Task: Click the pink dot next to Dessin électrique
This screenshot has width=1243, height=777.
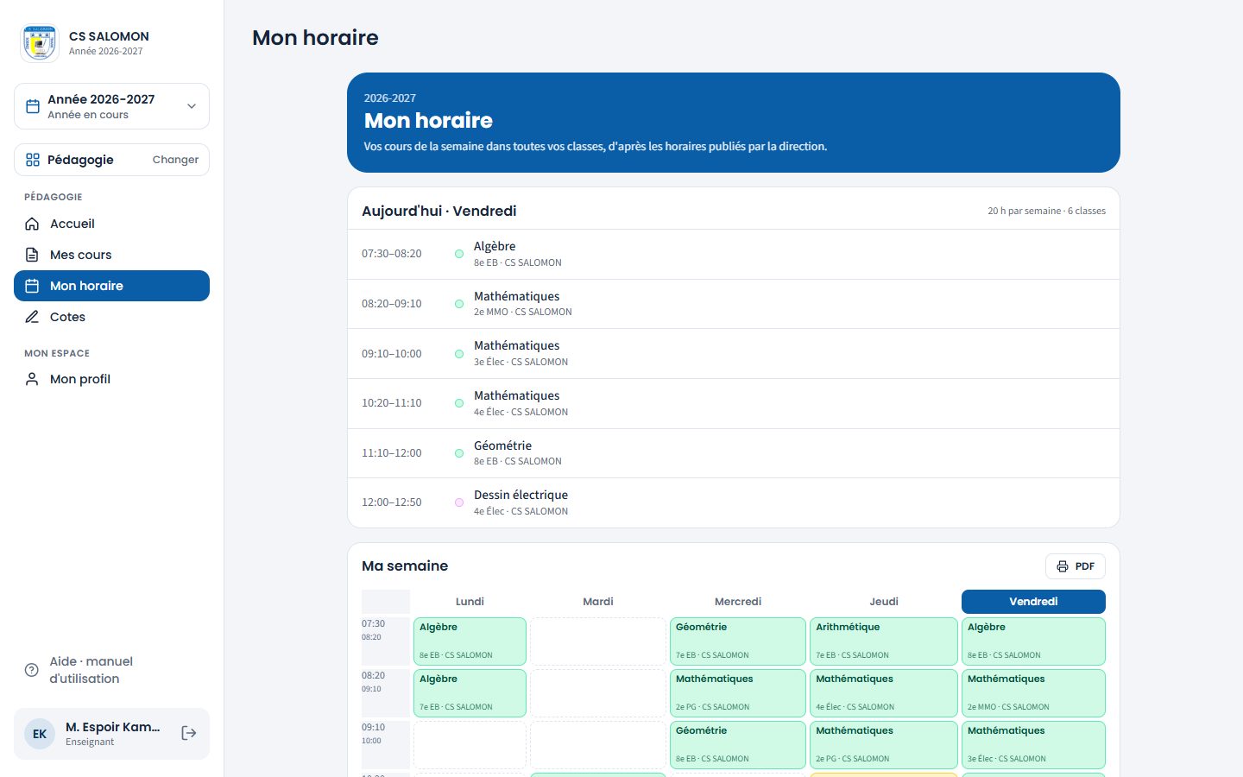Action: [x=459, y=502]
